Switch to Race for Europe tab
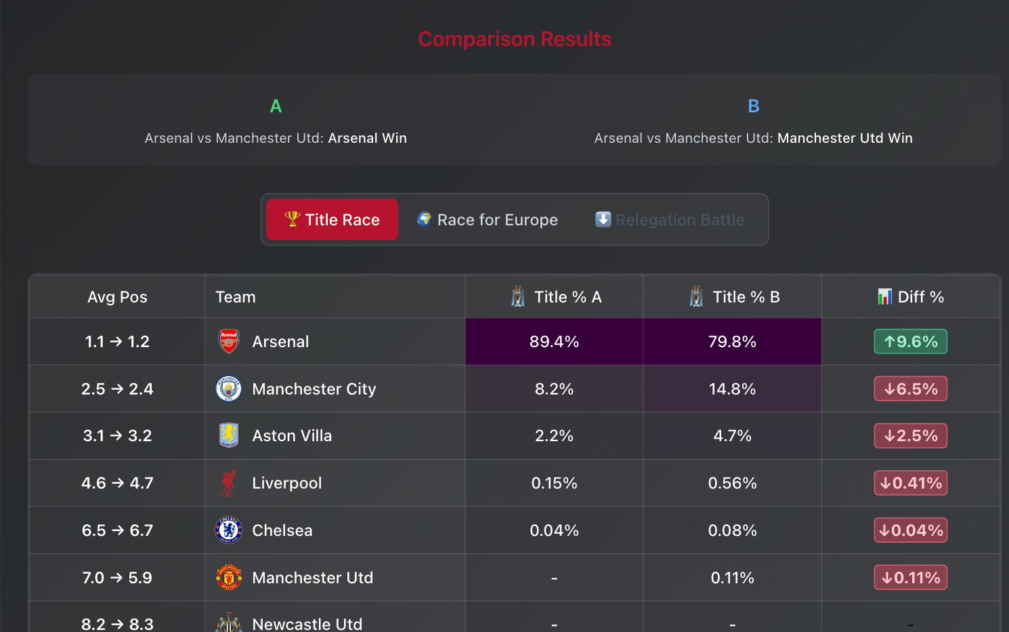Viewport: 1009px width, 632px height. [488, 220]
